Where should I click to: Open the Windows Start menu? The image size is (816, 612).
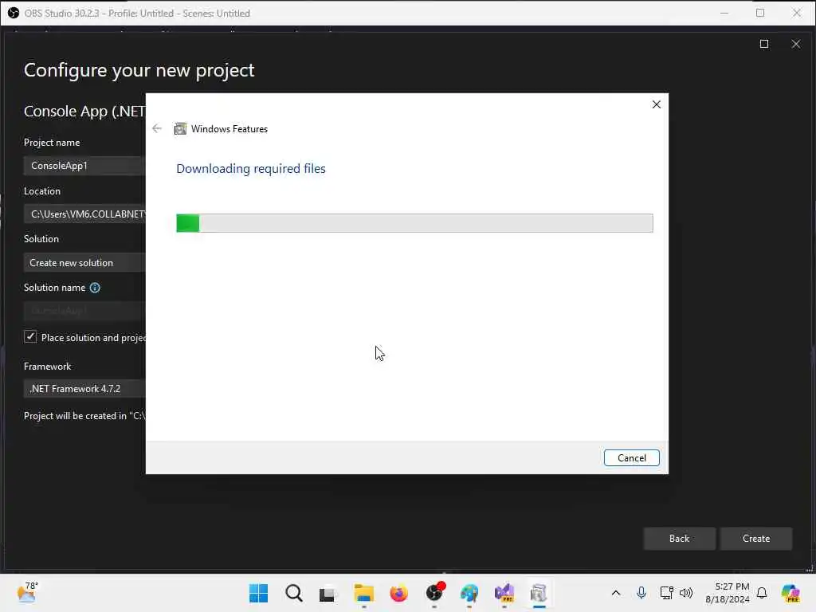259,593
